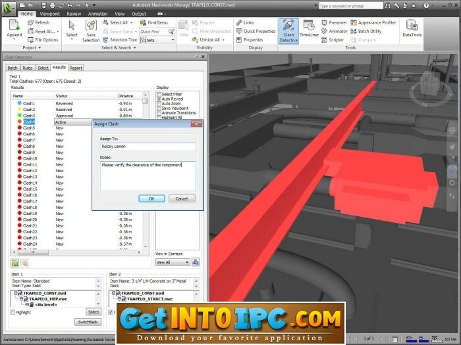Open the Selection Tree panel
Screen dimensions: 461x345
click(x=120, y=40)
